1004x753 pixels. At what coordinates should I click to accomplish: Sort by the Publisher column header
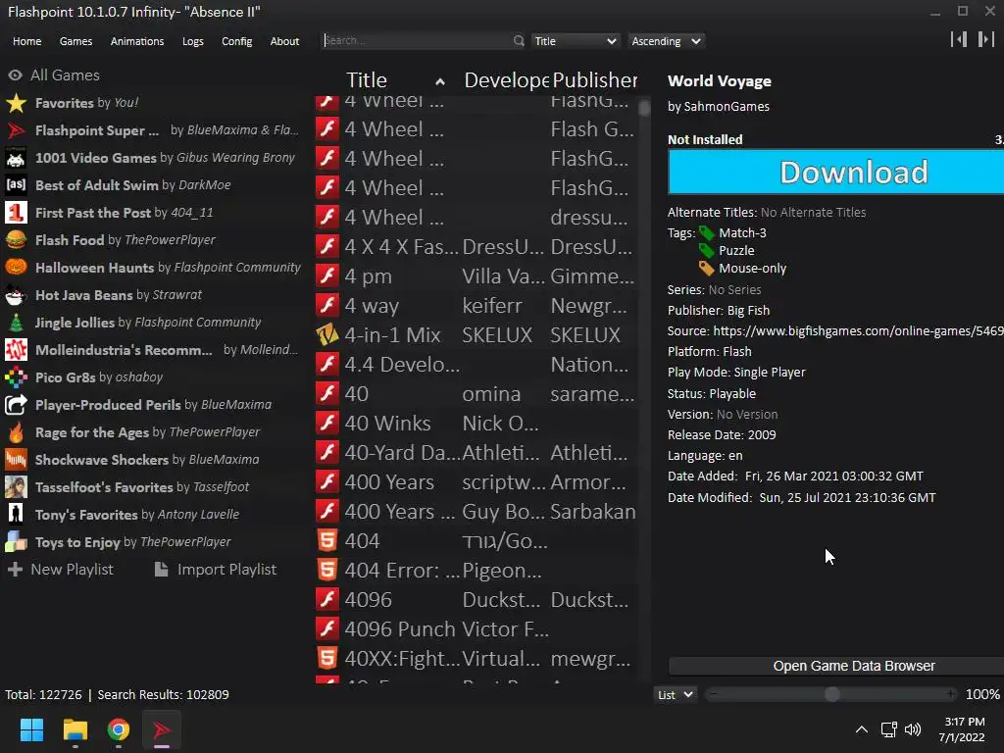click(595, 80)
